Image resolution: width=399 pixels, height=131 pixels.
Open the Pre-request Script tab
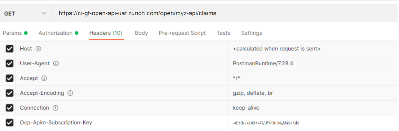182,33
